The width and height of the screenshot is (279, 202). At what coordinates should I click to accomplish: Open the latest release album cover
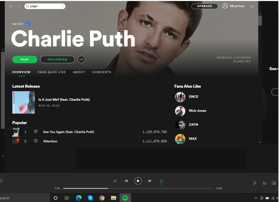(23, 102)
